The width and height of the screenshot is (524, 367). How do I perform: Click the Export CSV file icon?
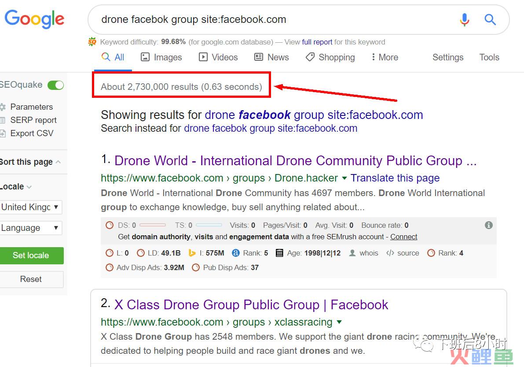click(x=3, y=133)
